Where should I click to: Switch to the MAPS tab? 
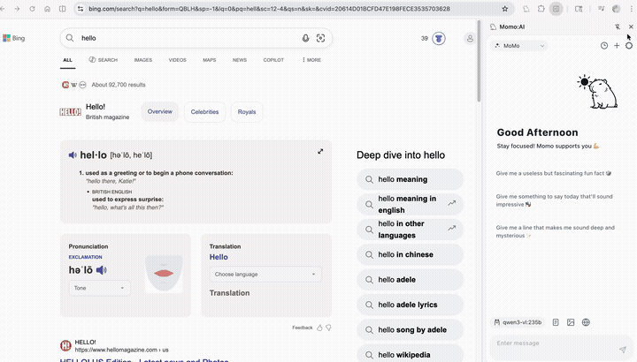coord(209,60)
